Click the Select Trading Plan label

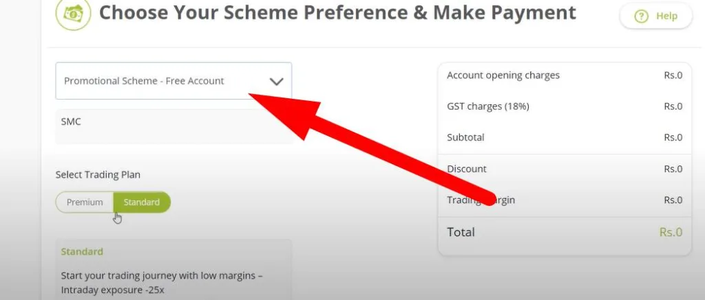[x=98, y=175]
